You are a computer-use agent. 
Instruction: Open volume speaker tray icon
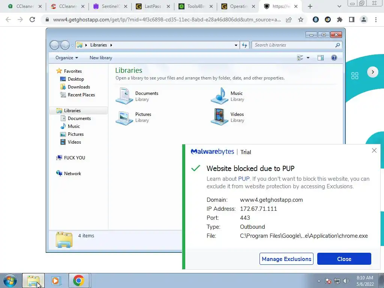[x=346, y=281]
